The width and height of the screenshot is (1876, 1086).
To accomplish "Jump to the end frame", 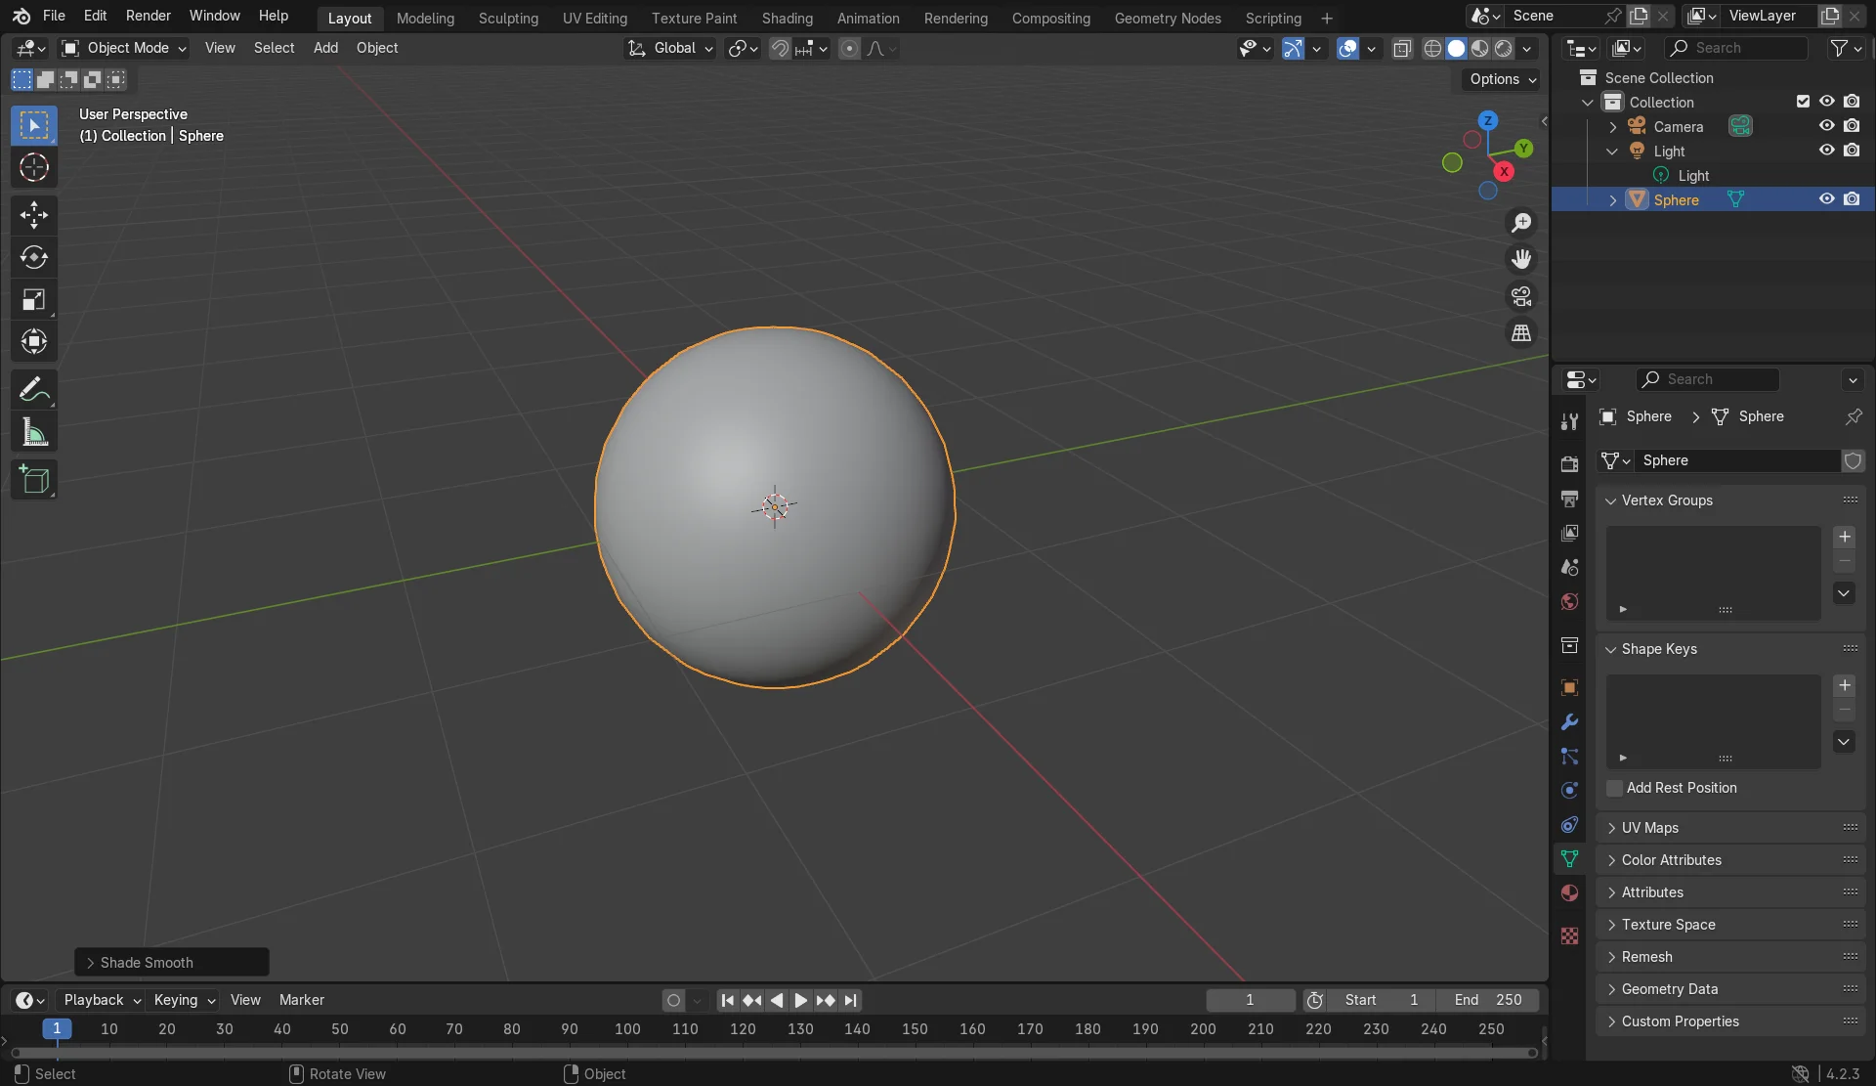I will [x=850, y=1000].
